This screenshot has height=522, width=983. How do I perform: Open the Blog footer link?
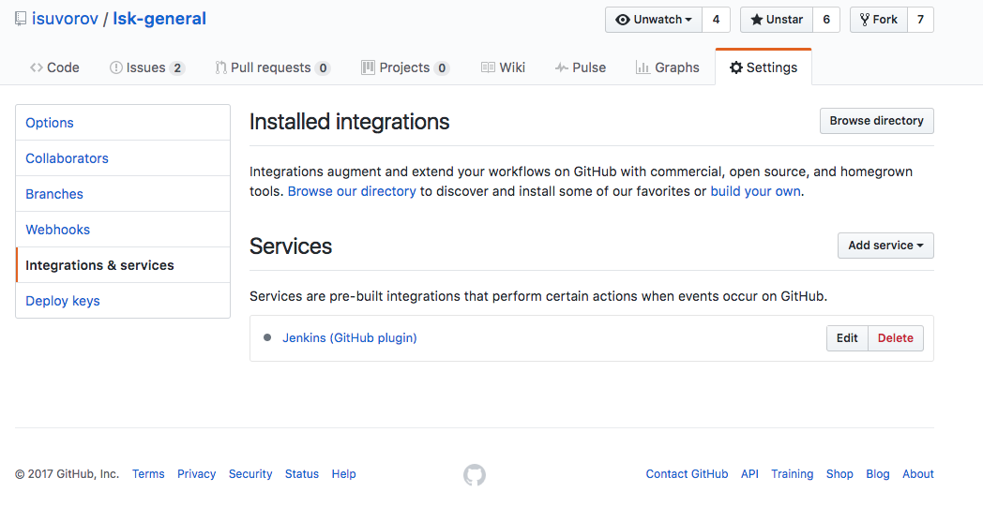[x=878, y=474]
